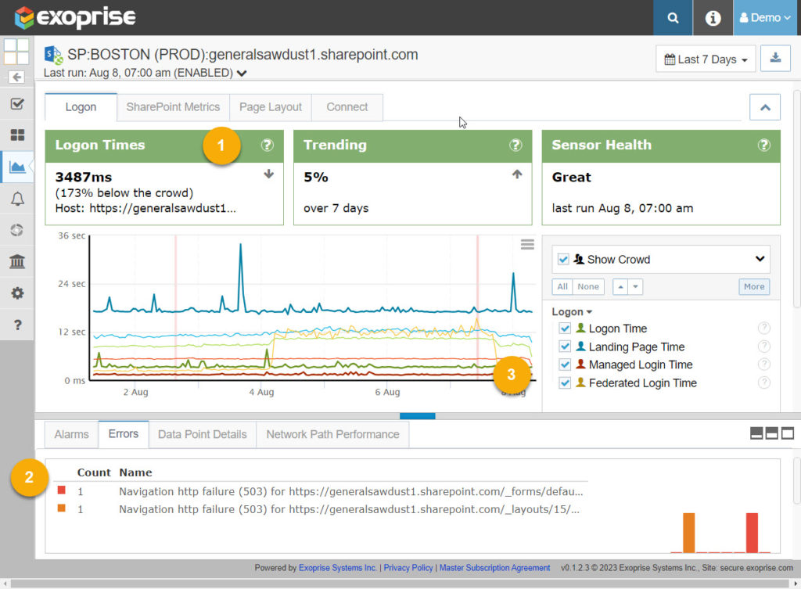
Task: Open the alarms bell icon in sidebar
Action: point(17,199)
